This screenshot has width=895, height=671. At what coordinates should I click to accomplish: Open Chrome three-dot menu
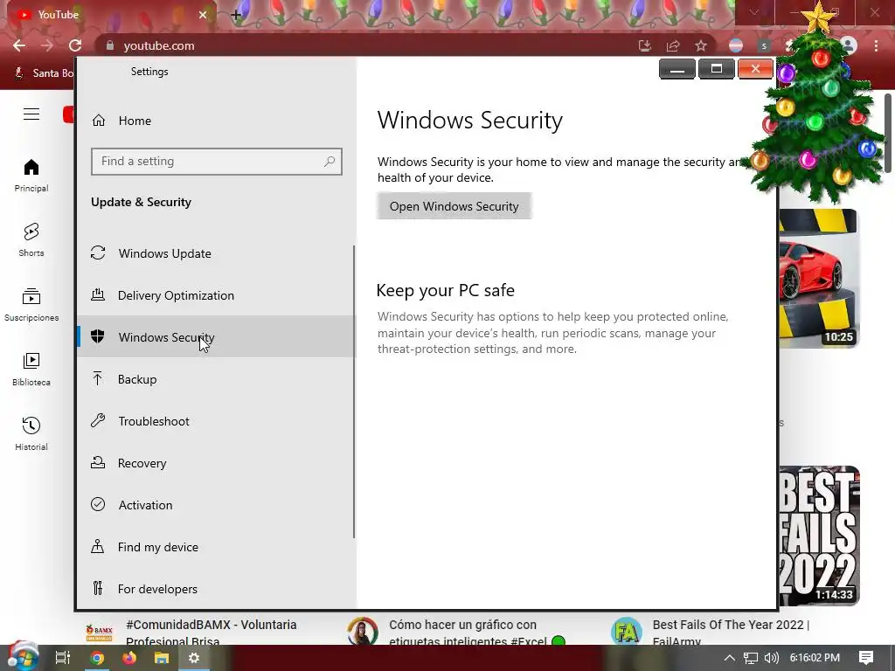coord(876,45)
